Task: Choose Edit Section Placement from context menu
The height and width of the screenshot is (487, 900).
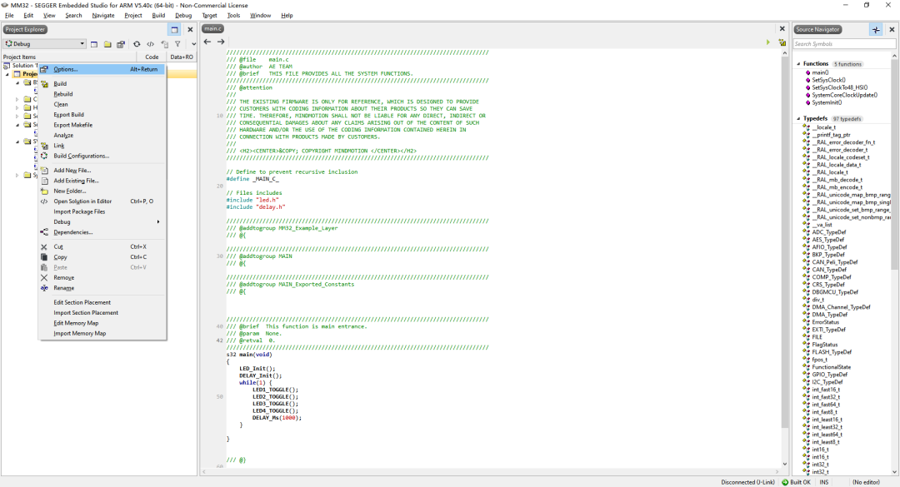Action: [102, 302]
